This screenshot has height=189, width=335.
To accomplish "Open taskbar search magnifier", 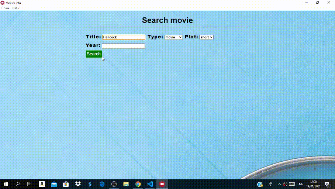I will 18,184.
